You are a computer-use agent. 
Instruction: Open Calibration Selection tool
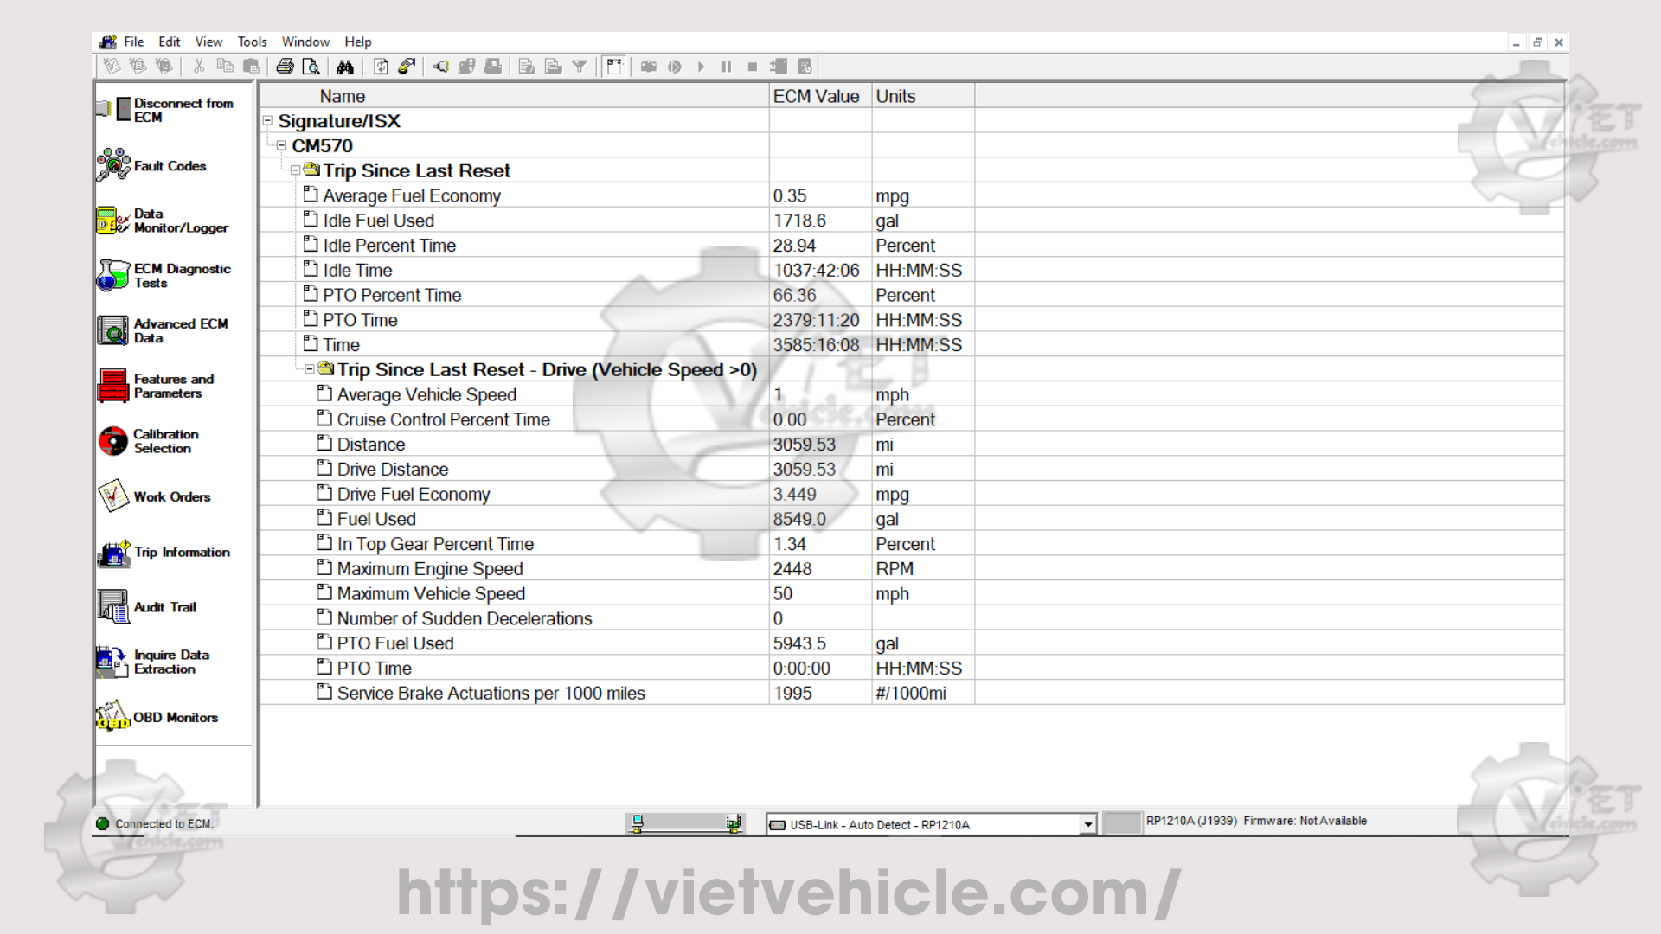165,441
